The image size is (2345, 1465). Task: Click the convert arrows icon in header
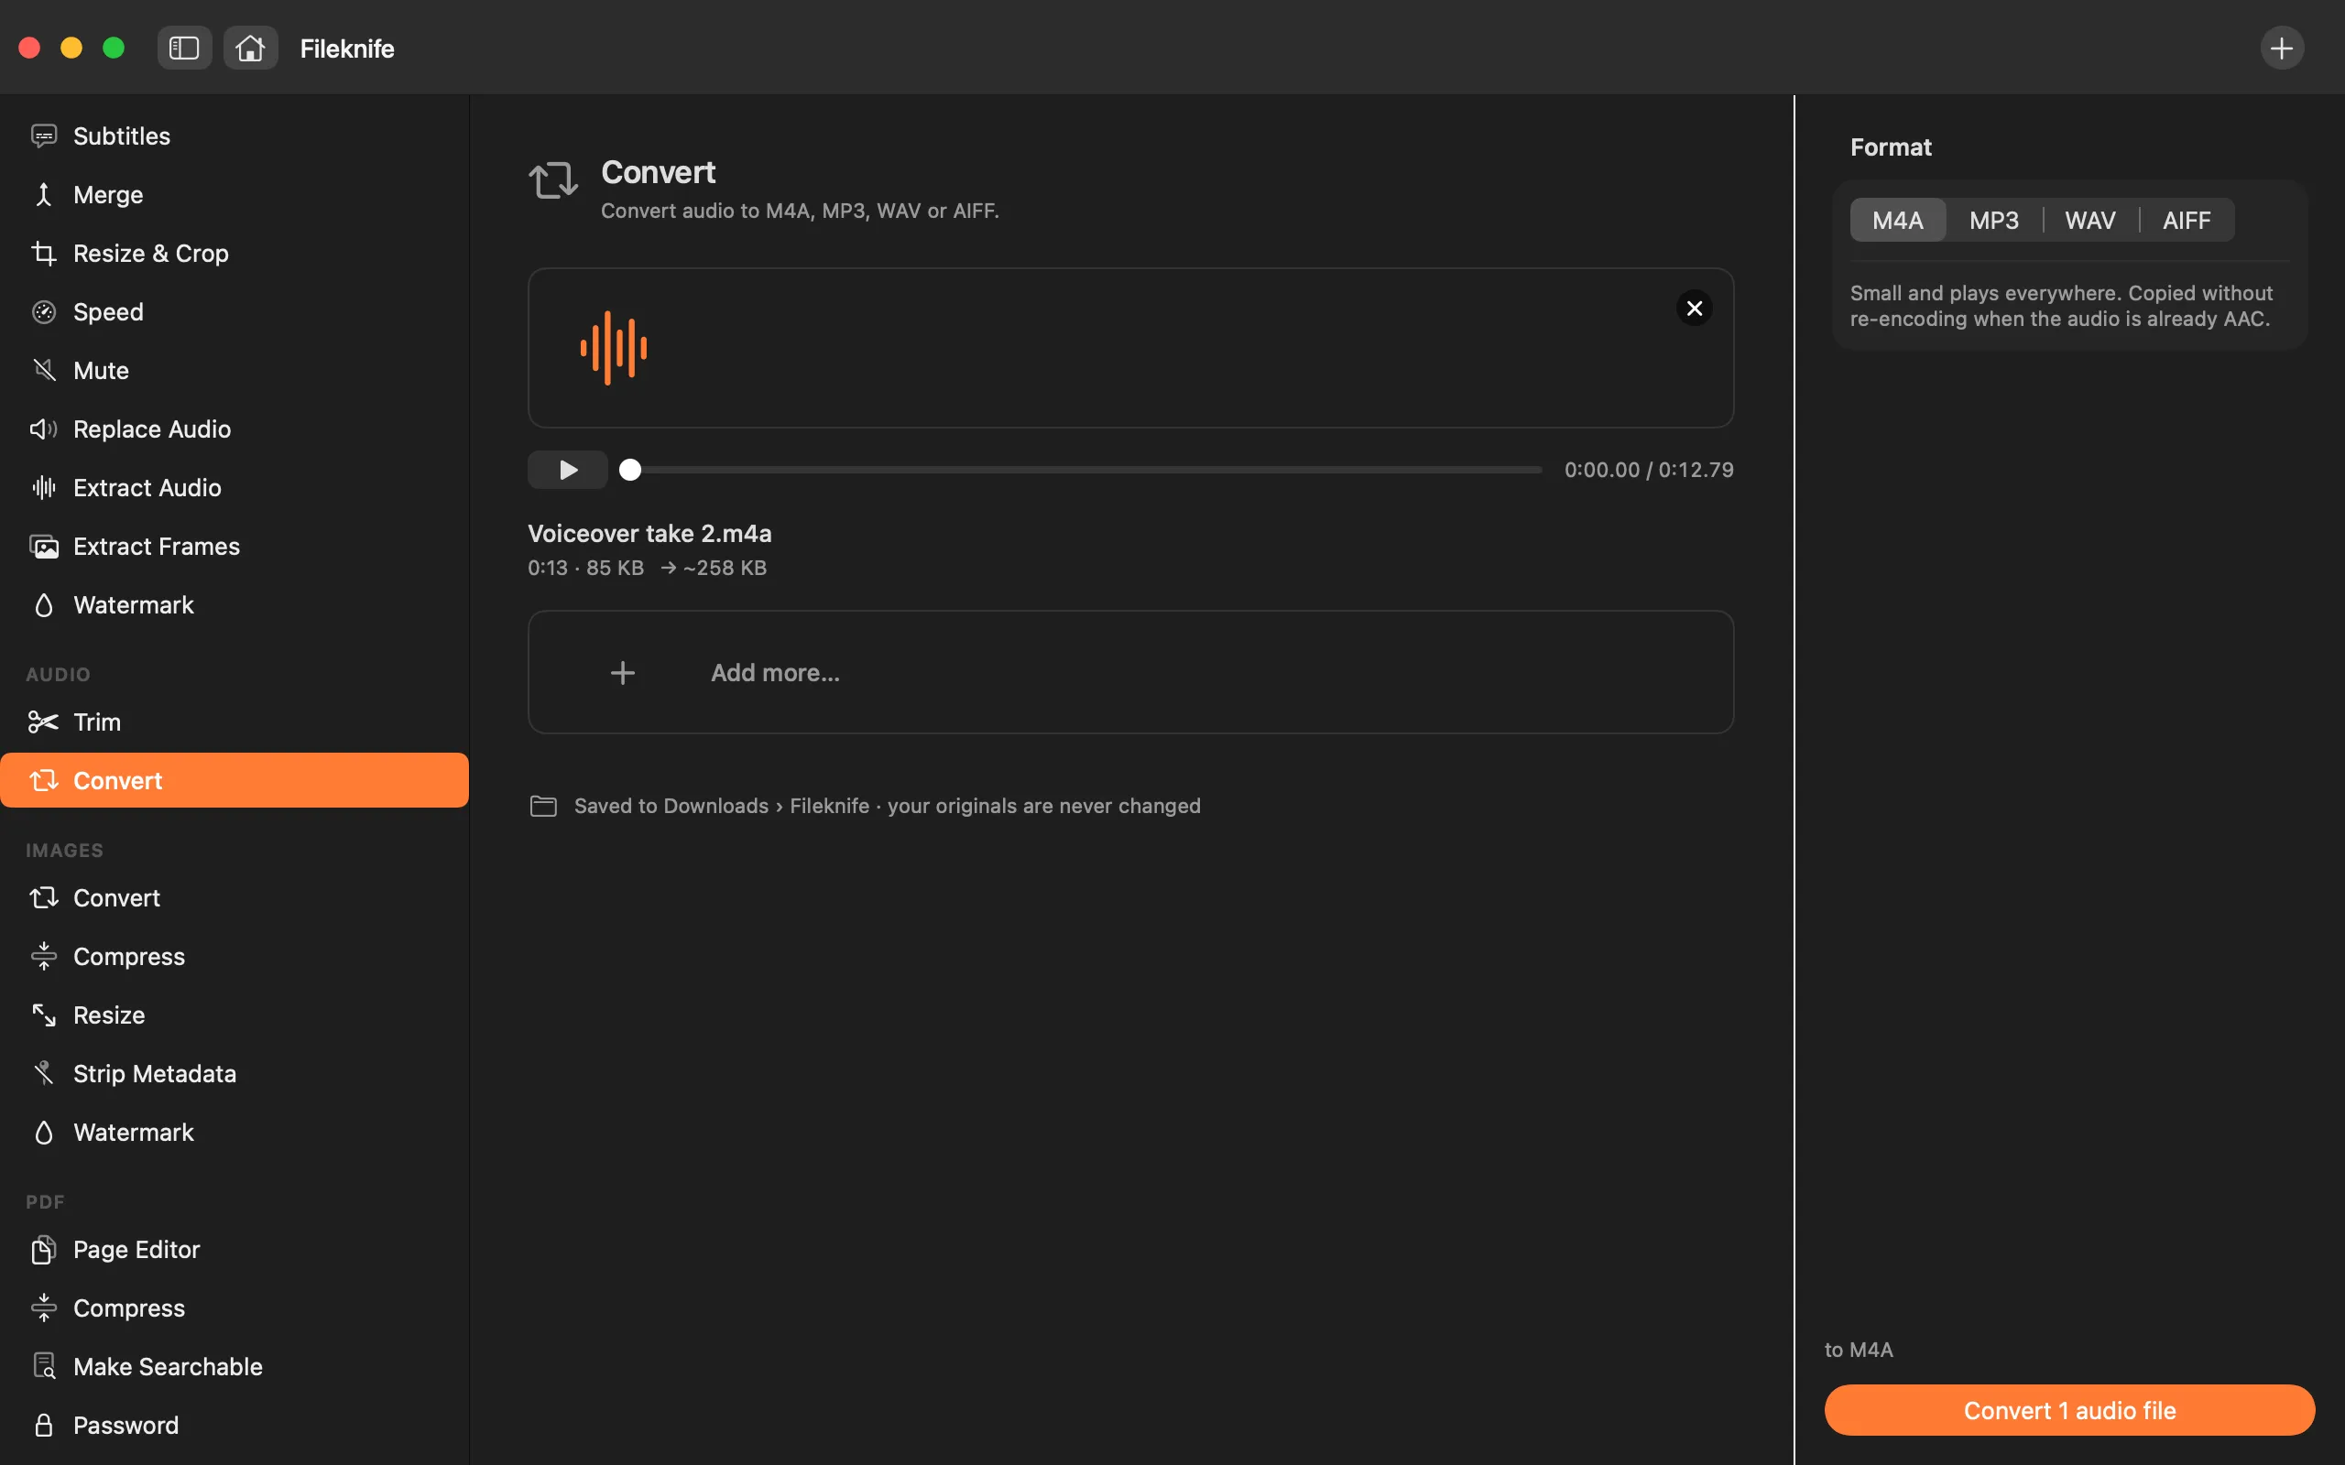(553, 181)
